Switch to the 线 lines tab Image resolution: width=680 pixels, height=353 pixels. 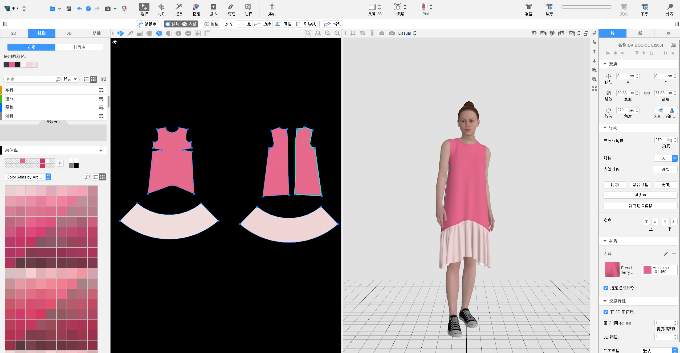[x=640, y=33]
